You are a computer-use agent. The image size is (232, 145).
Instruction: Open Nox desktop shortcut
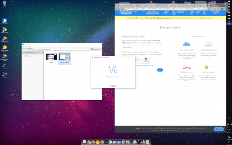tap(5, 66)
